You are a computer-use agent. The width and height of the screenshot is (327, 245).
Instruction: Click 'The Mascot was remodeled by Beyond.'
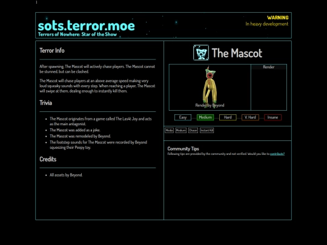click(x=80, y=136)
